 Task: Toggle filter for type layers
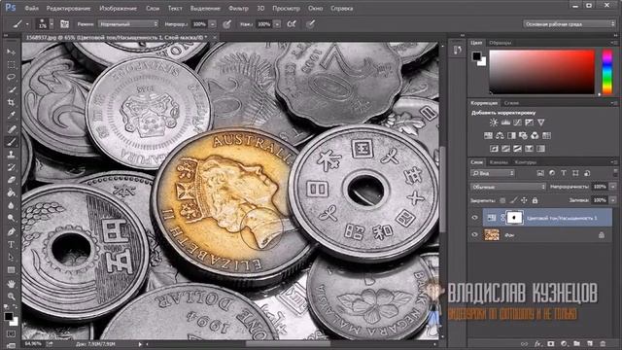[564, 173]
